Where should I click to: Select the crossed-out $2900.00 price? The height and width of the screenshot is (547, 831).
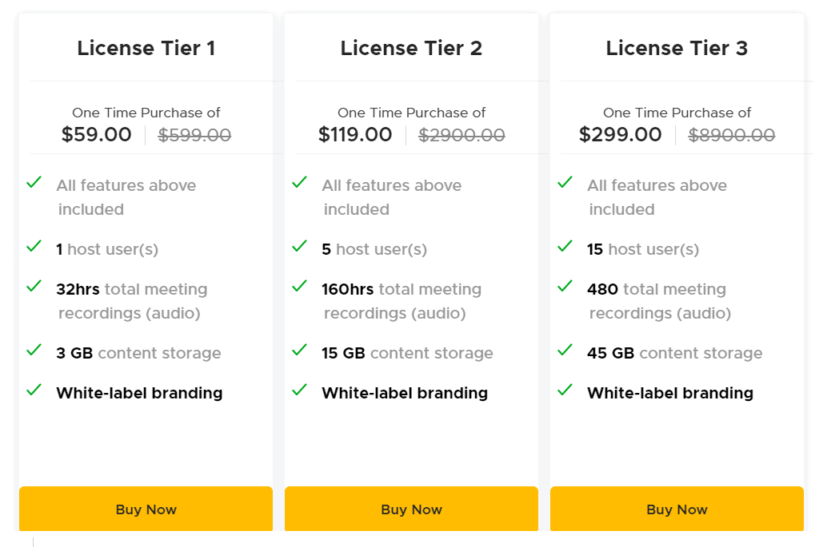[461, 134]
